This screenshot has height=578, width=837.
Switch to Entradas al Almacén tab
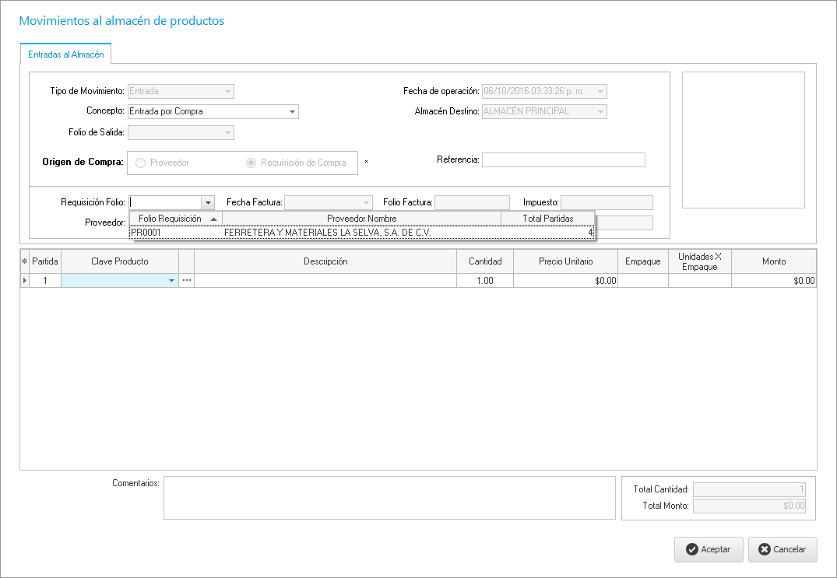(x=66, y=54)
